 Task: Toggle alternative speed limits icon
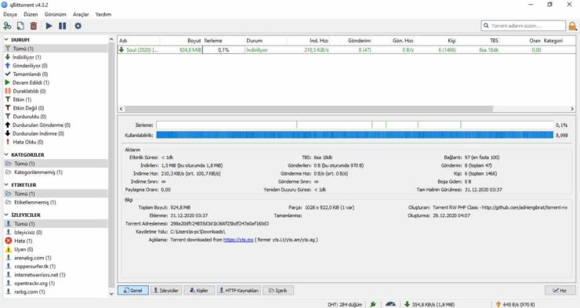[x=390, y=304]
